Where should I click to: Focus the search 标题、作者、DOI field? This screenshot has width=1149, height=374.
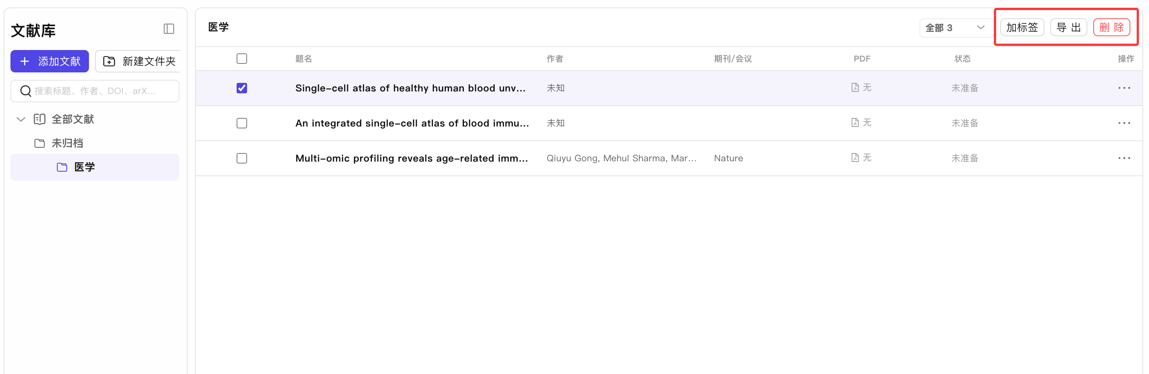click(x=95, y=91)
